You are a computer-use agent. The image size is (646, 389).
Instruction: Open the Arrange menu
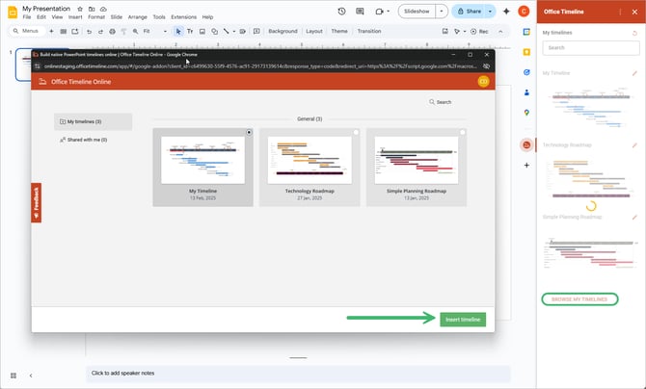[138, 17]
